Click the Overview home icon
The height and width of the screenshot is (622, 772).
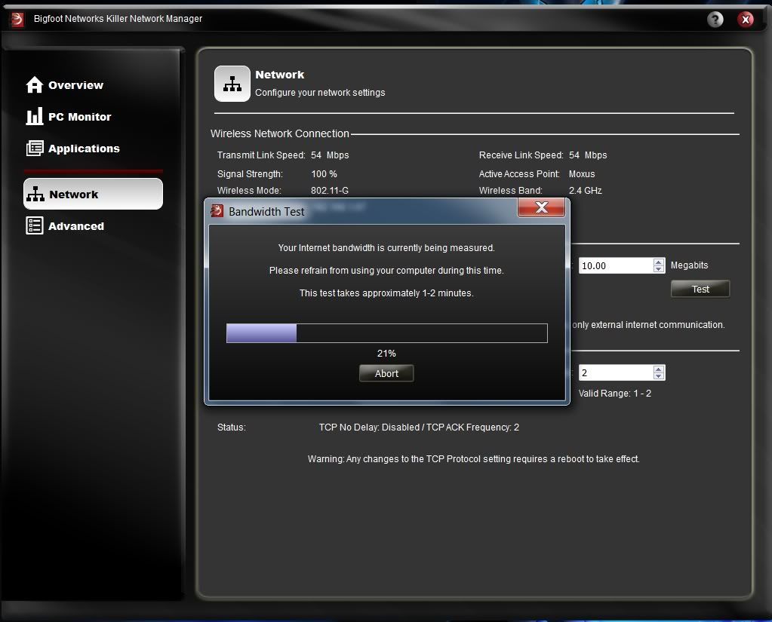(x=35, y=84)
